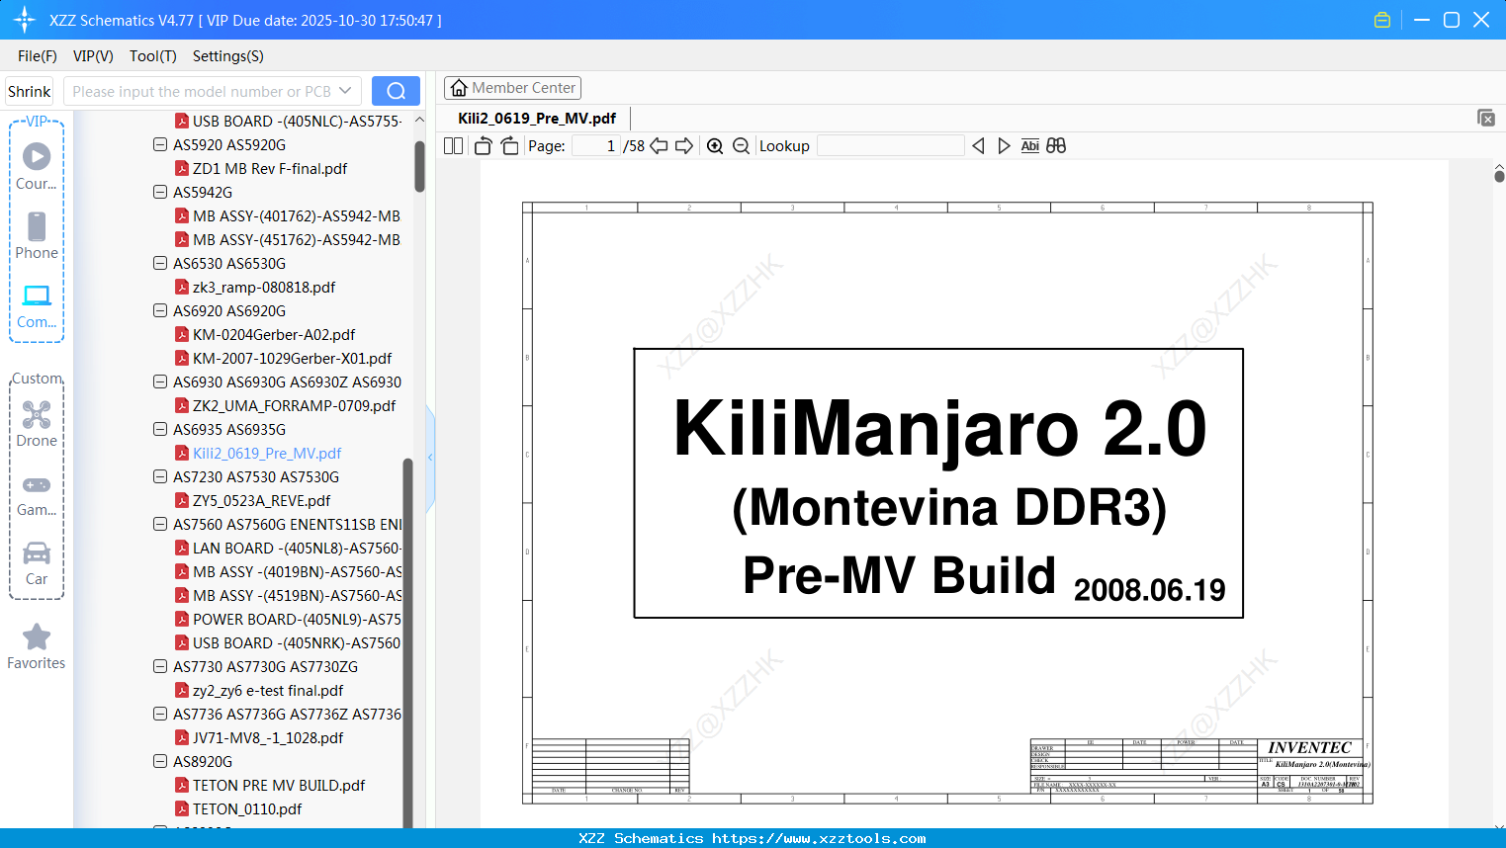Collapse the AS6930 AS6930G folder

[160, 382]
